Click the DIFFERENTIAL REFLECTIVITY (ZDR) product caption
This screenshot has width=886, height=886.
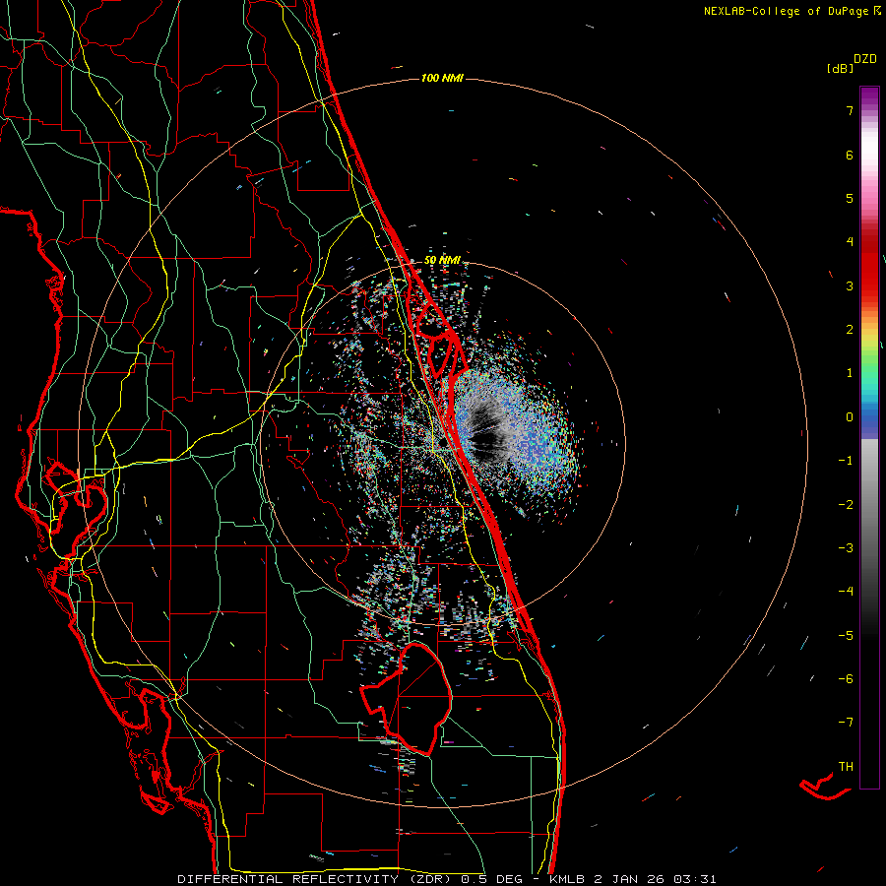pyautogui.click(x=316, y=879)
